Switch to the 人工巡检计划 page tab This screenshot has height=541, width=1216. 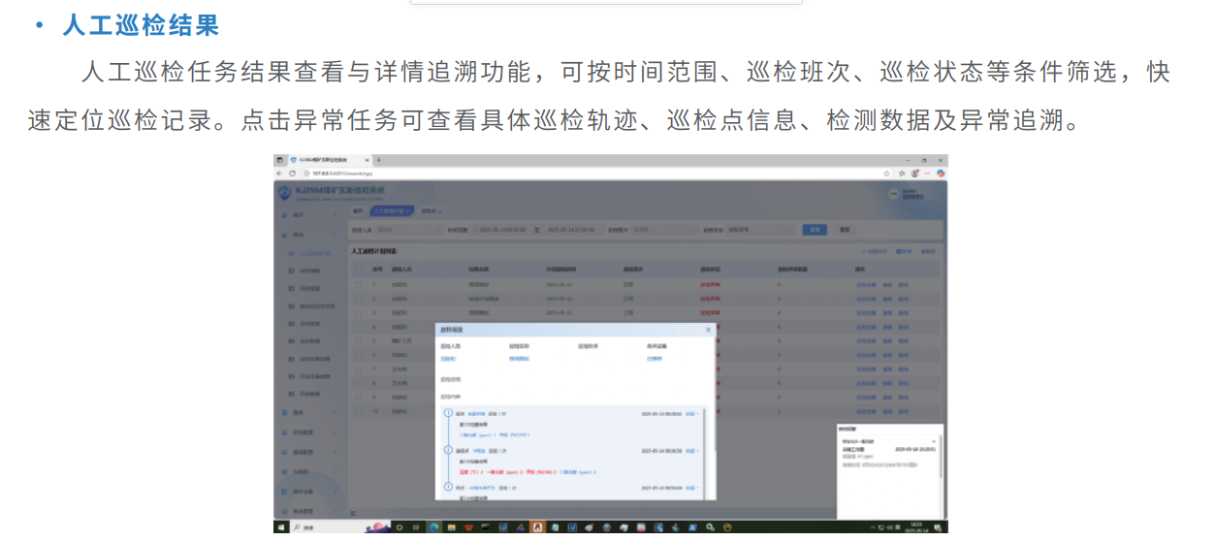coord(392,210)
